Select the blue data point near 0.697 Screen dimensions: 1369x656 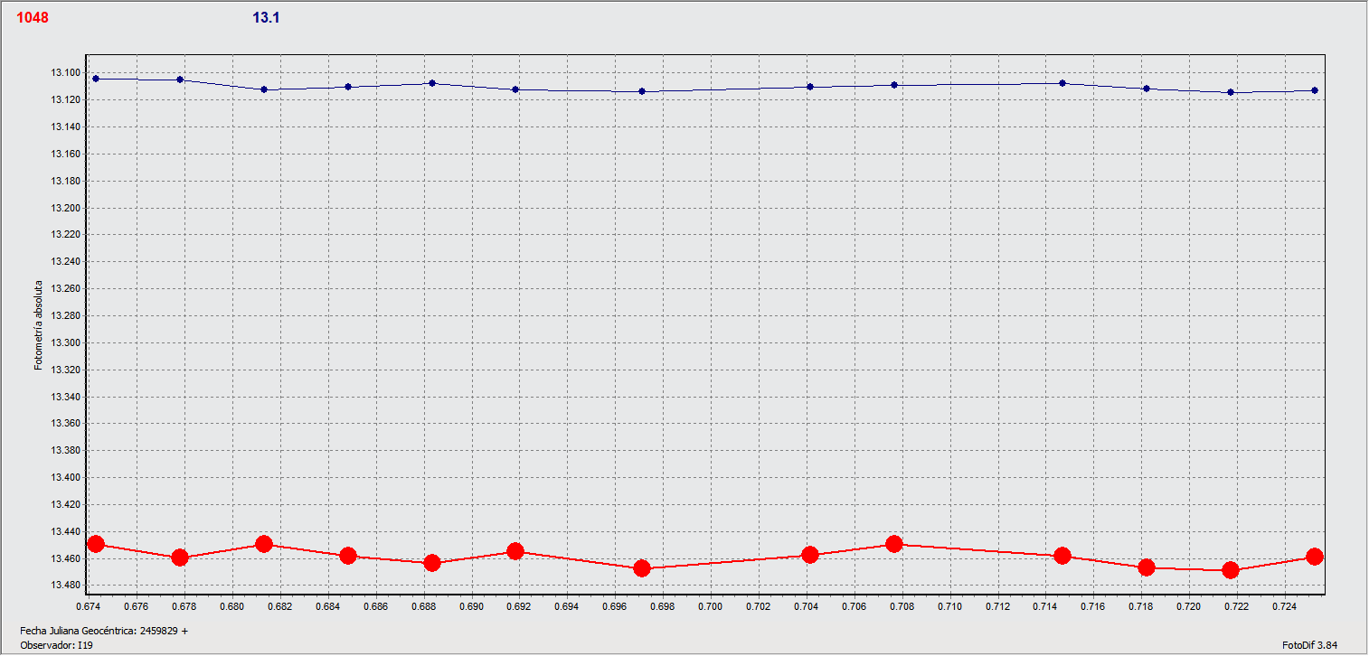pos(642,91)
